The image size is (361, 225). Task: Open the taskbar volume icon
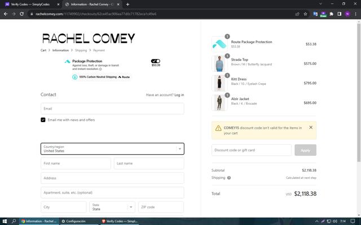(335, 221)
